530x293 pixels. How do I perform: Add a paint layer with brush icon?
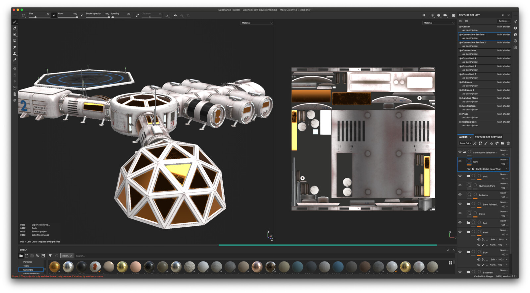[486, 143]
